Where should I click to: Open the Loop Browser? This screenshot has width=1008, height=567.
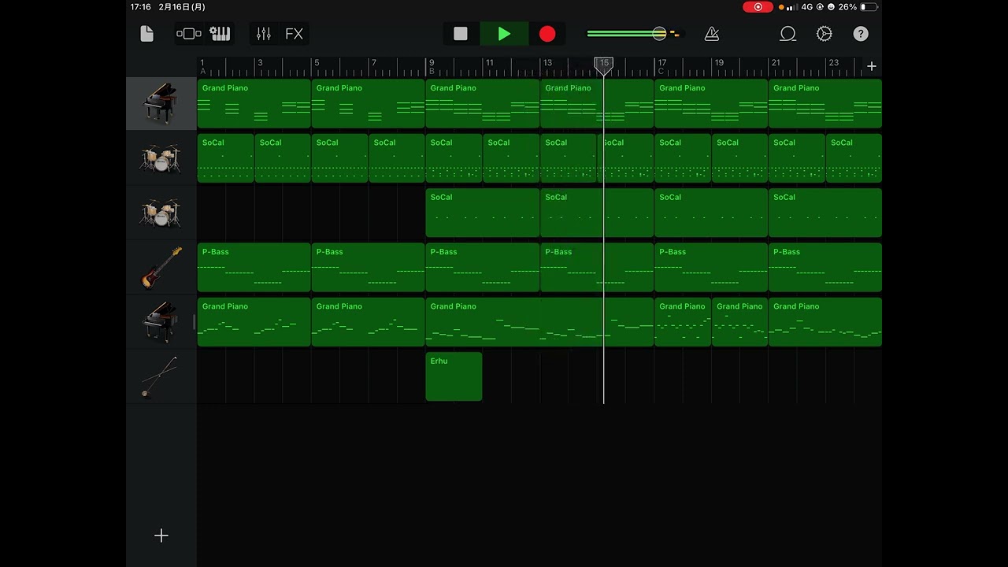(787, 34)
